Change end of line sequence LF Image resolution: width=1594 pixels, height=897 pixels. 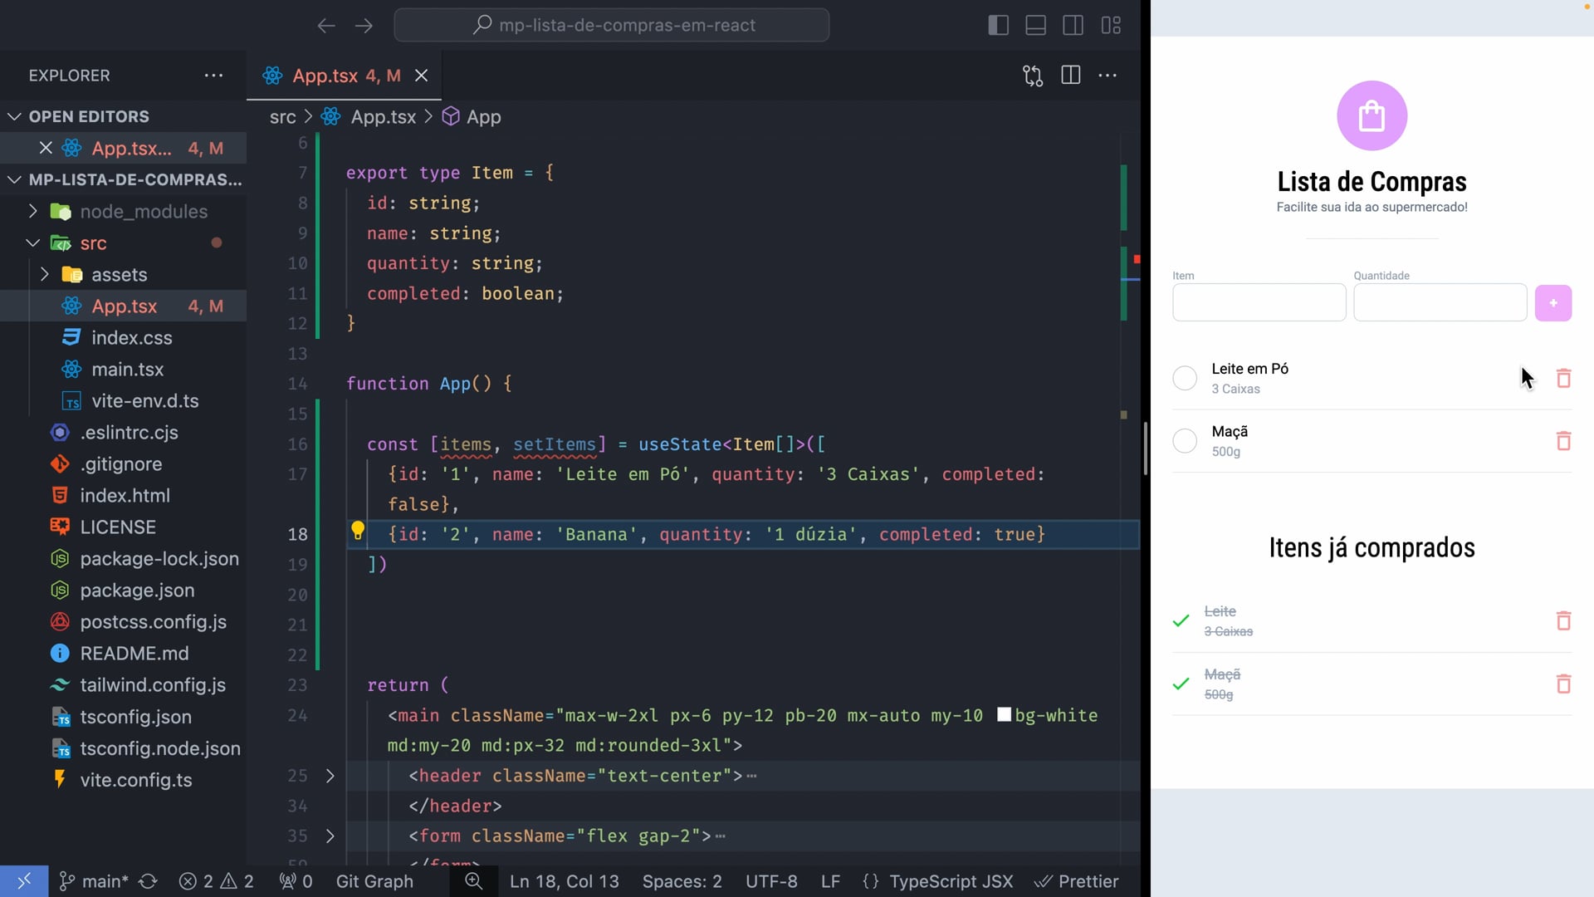pos(830,881)
